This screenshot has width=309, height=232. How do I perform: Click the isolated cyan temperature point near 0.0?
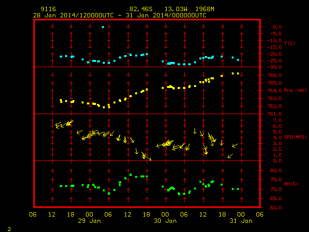[x=103, y=27]
